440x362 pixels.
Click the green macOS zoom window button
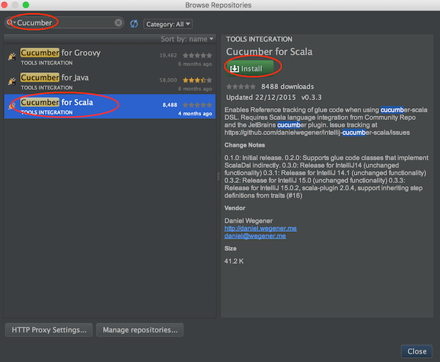[26, 4]
